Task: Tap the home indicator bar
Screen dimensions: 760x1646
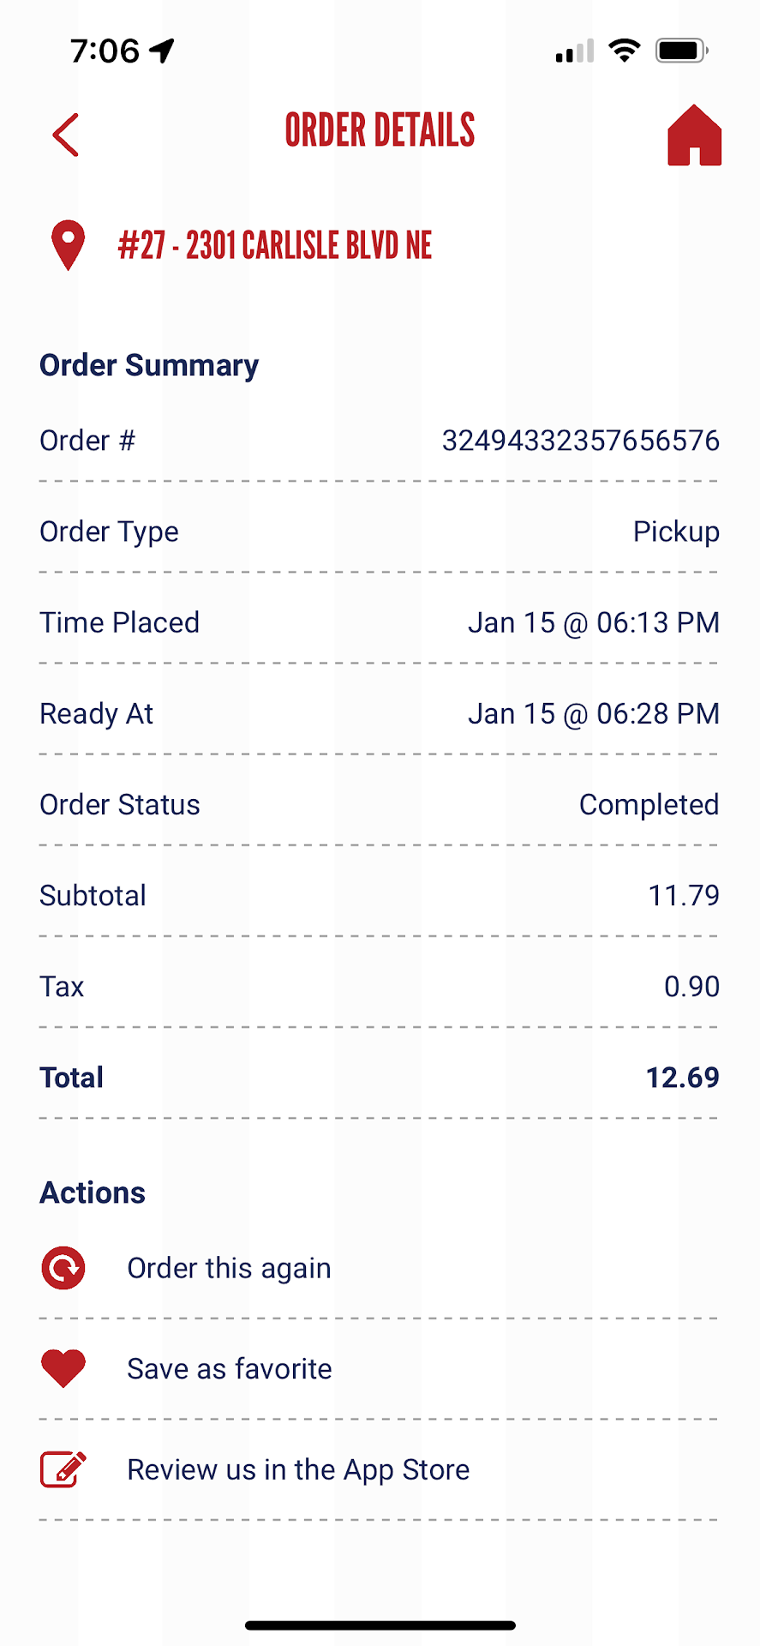Action: pyautogui.click(x=380, y=1625)
